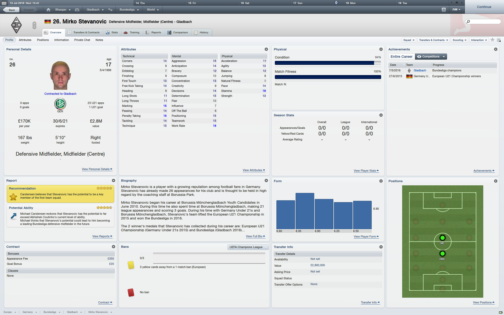Open the inbox tray icon next to Bhargav
Screen dimensions: 504x315
[x=77, y=10]
